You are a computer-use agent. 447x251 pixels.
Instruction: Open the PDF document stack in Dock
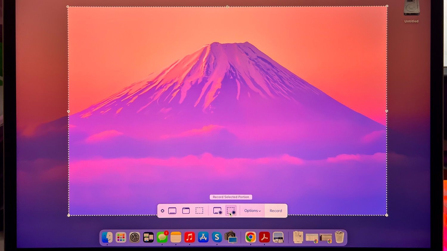point(298,237)
